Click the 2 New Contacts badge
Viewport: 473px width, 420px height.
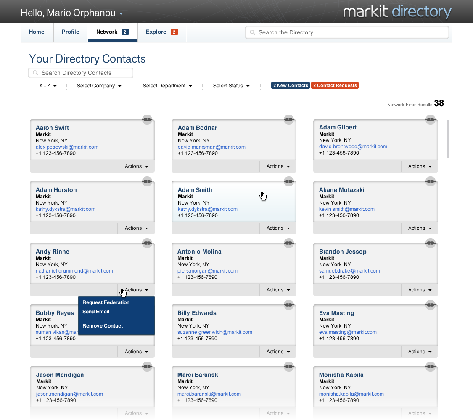pyautogui.click(x=291, y=85)
